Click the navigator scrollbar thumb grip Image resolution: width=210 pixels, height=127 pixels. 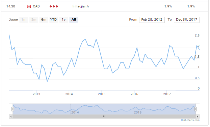click(104, 117)
